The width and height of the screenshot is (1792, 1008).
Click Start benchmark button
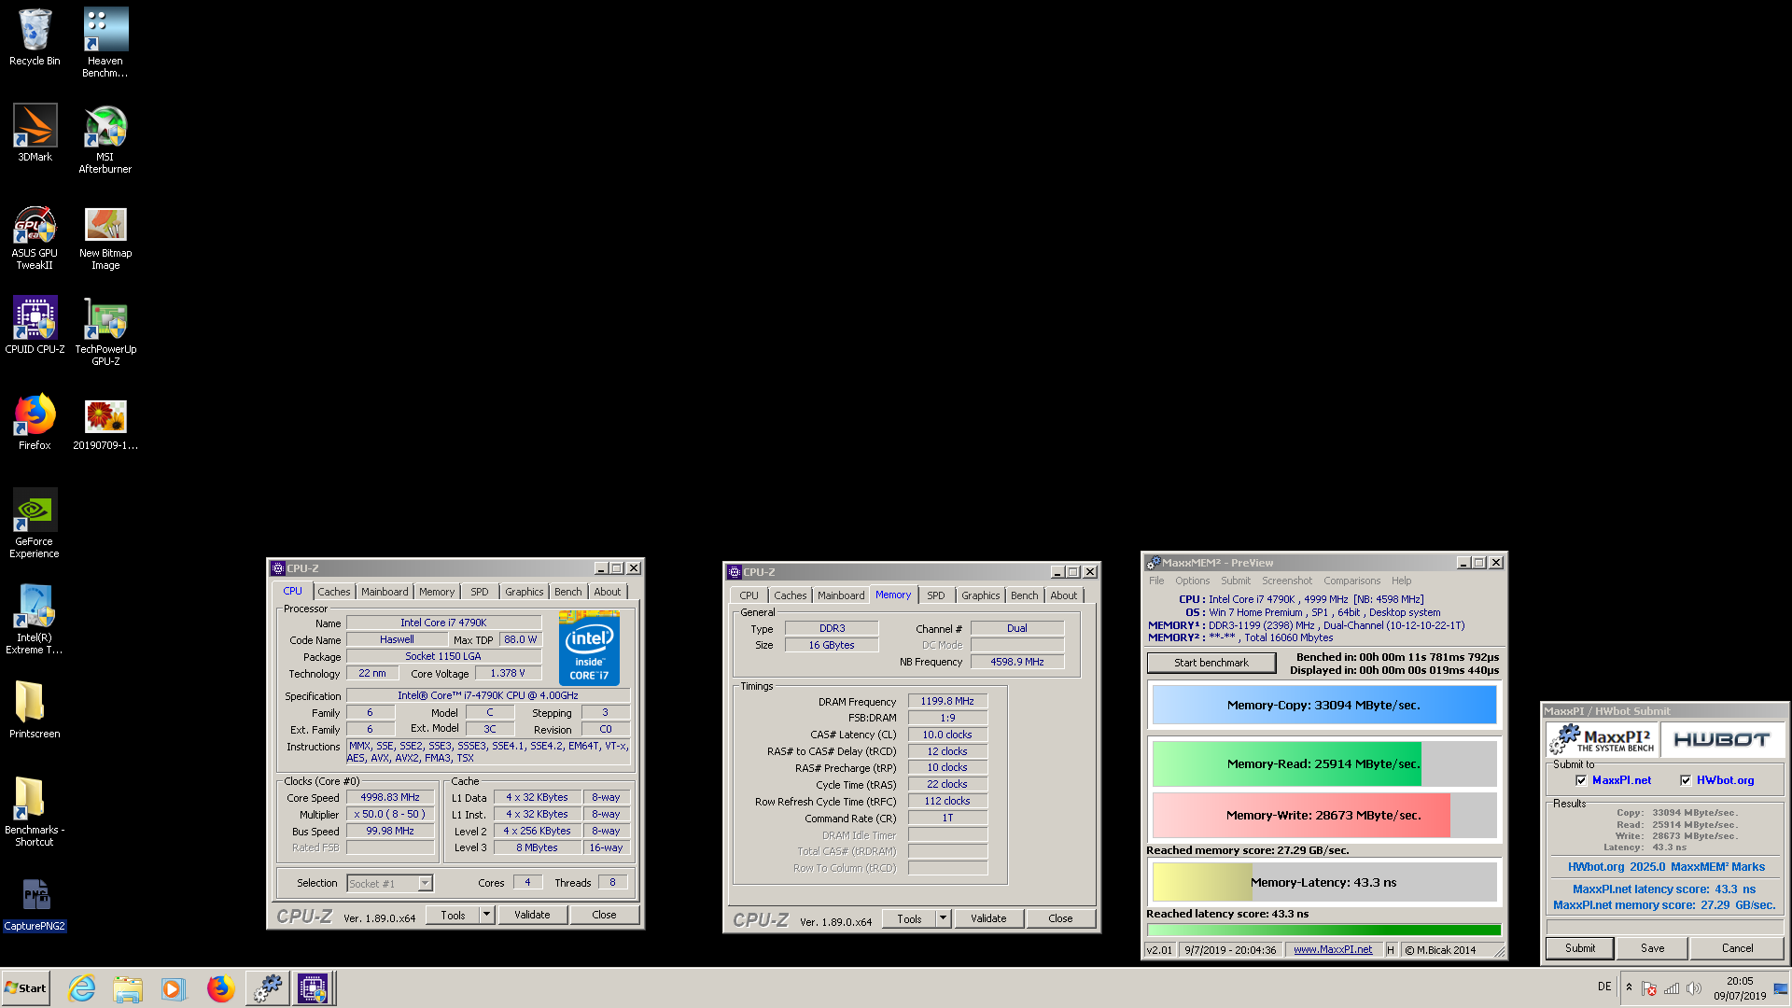[1211, 663]
